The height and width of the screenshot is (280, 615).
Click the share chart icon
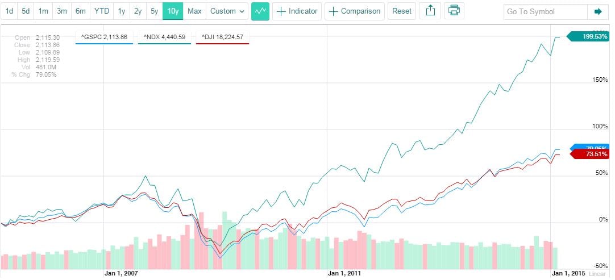pyautogui.click(x=430, y=11)
